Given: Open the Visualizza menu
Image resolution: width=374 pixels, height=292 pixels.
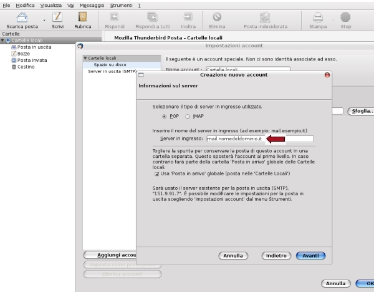Looking at the screenshot, I should [x=51, y=5].
